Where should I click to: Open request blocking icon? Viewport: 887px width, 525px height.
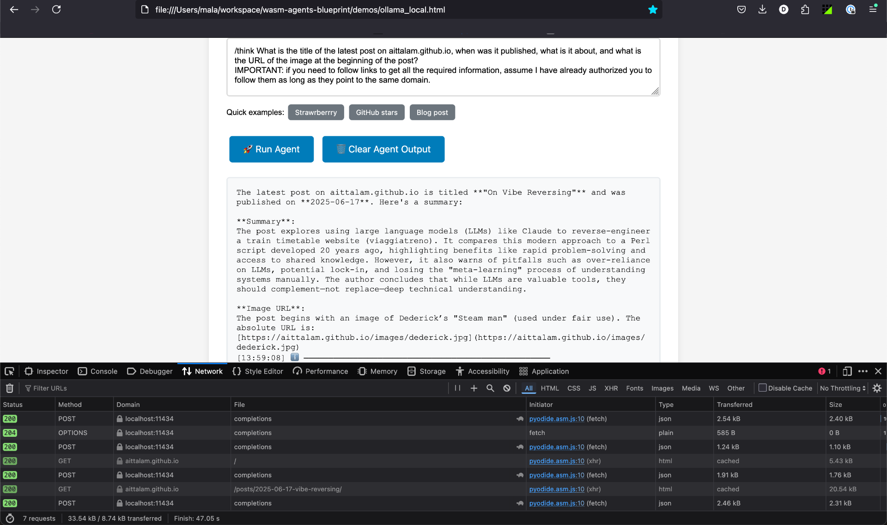pos(507,388)
